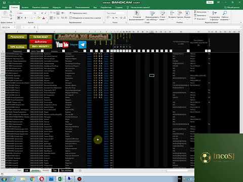This screenshot has width=243, height=182.
Task: Open Google Chrome from the taskbar
Action: point(32,179)
